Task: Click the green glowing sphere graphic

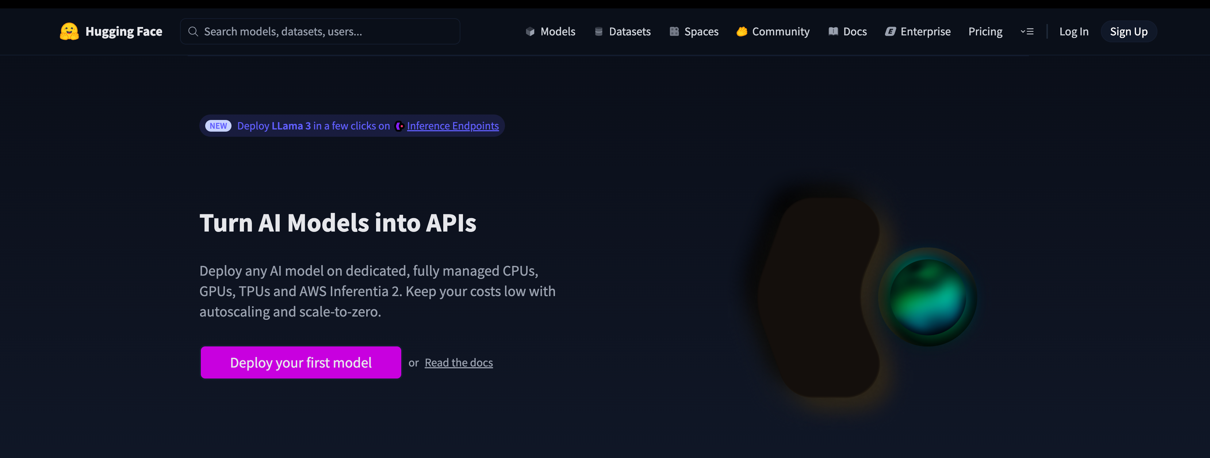Action: [927, 296]
